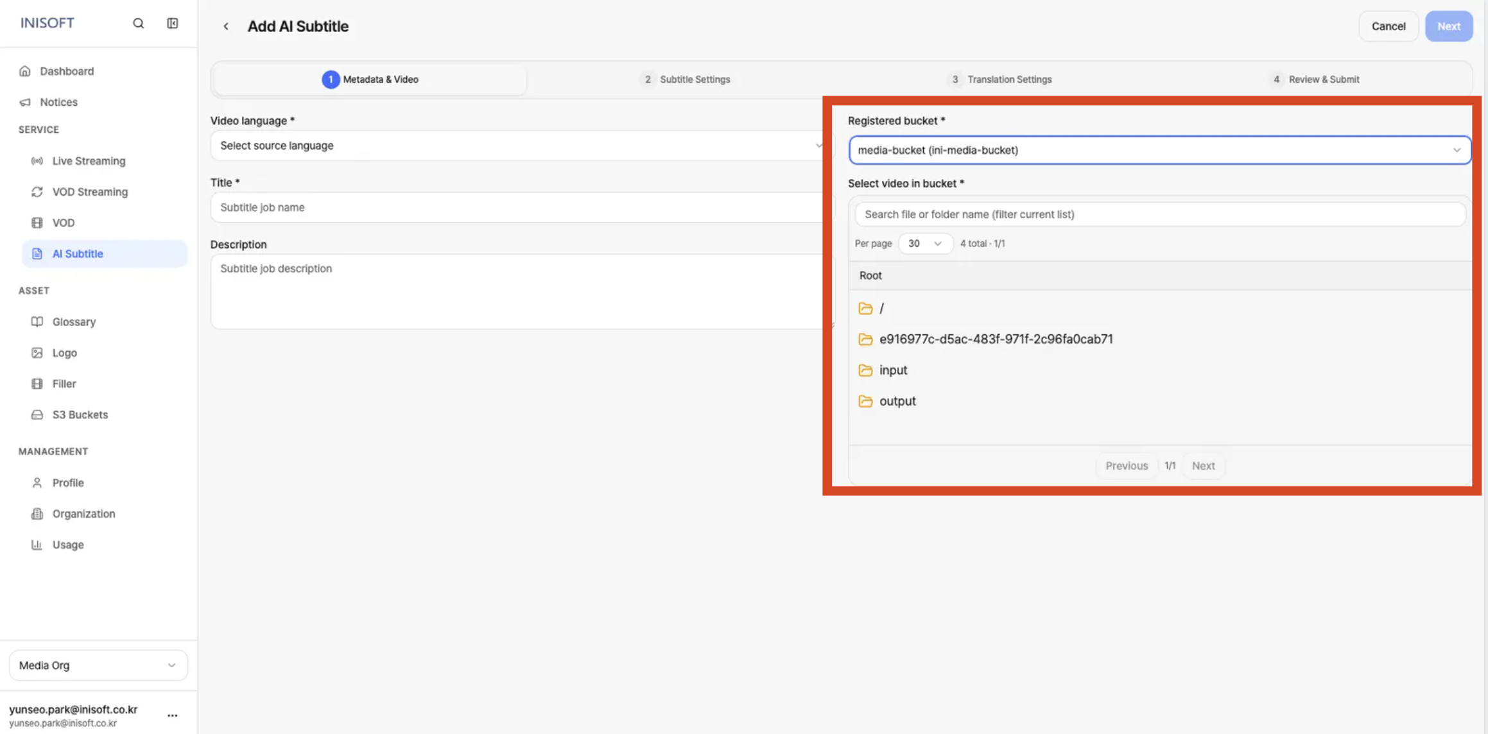Select AI Subtitle in the sidebar
Screen dimensions: 1488x734
click(105, 253)
